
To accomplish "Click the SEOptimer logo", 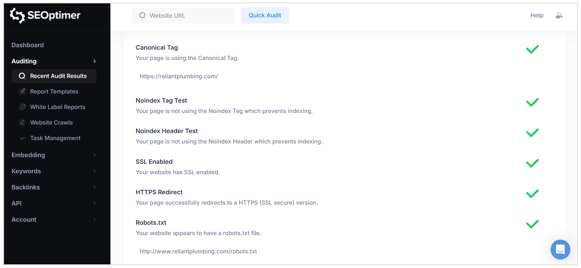I will tap(45, 16).
